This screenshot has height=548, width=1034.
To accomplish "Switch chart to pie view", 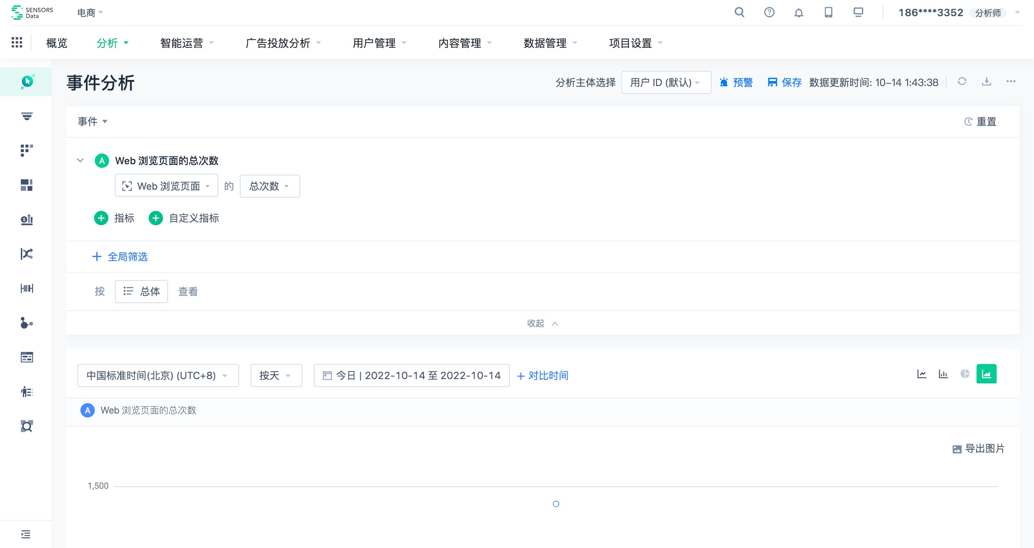I will pos(965,374).
